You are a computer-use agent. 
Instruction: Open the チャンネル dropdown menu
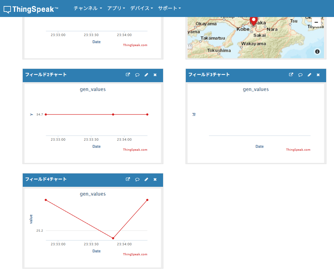click(88, 8)
